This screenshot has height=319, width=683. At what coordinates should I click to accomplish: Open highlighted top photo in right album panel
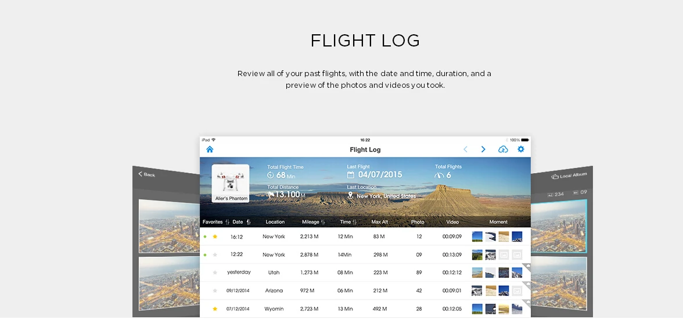click(559, 226)
